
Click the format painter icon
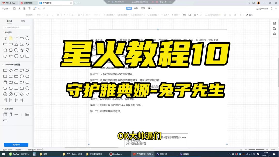[29, 9]
